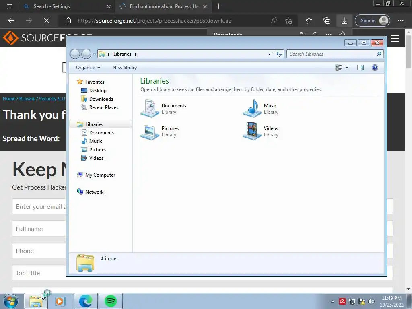Open a new browser tab
412x309 pixels.
click(218, 6)
